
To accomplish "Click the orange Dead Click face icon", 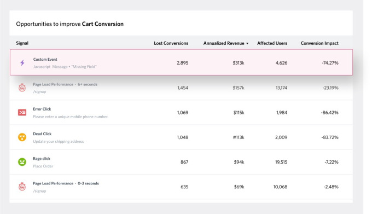I will point(22,137).
